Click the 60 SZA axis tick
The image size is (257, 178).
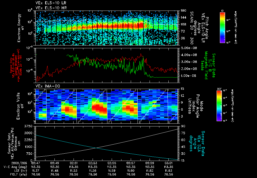click(183, 140)
